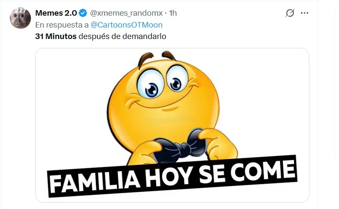This screenshot has height=209, width=339.
Task: Click the Memes 2.0 display name
Action: 56,13
